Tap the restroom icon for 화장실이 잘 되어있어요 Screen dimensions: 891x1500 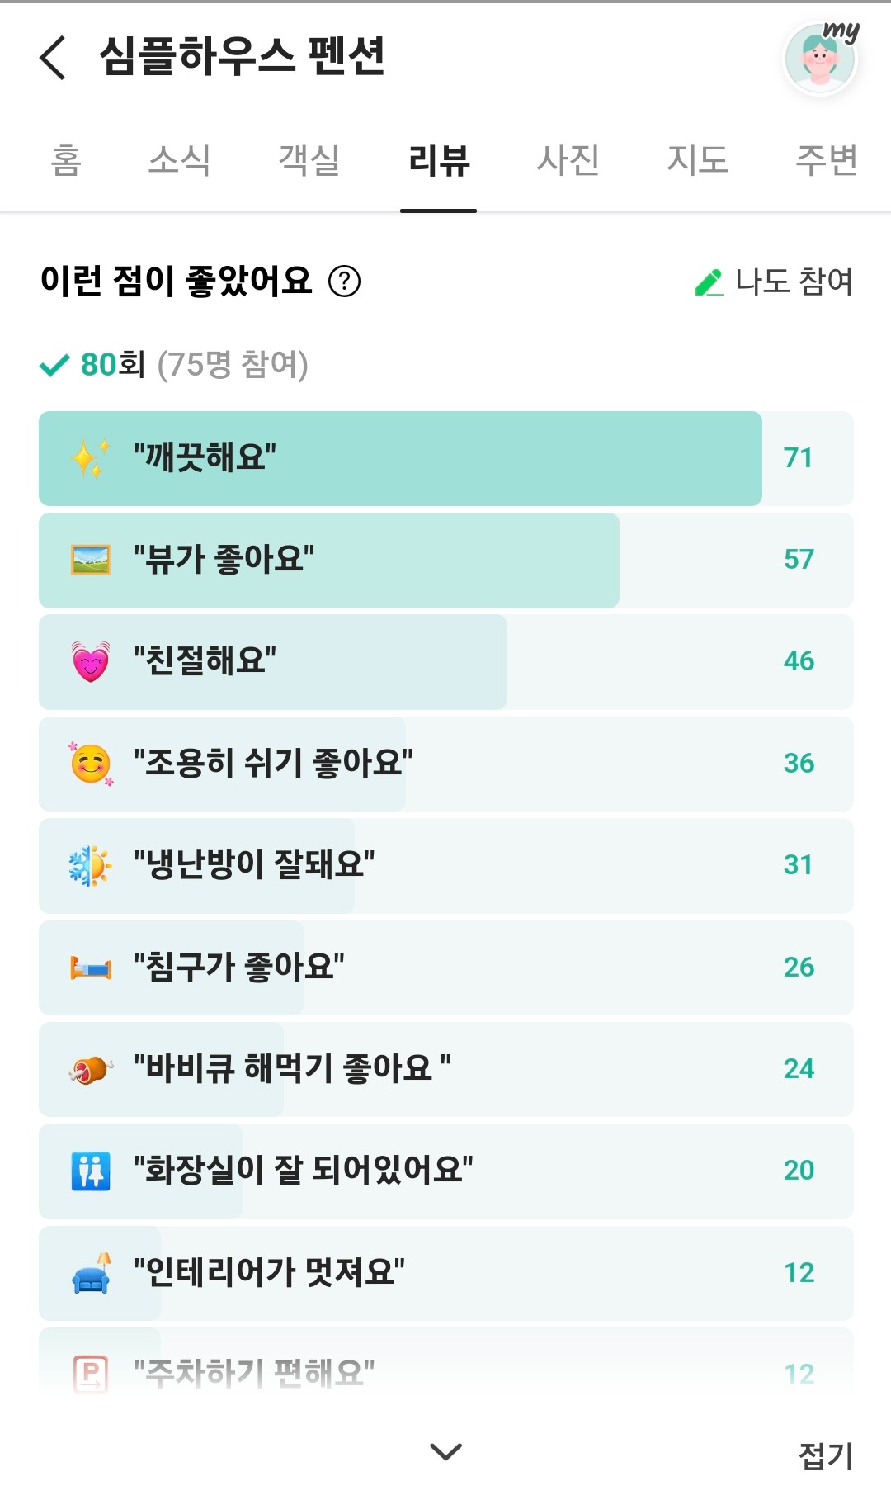point(91,1171)
